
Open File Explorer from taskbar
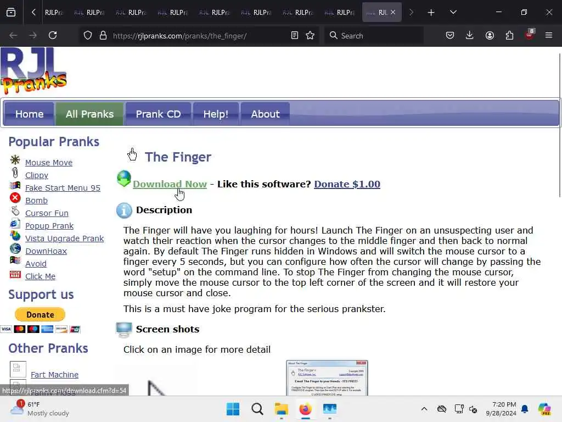pyautogui.click(x=282, y=409)
